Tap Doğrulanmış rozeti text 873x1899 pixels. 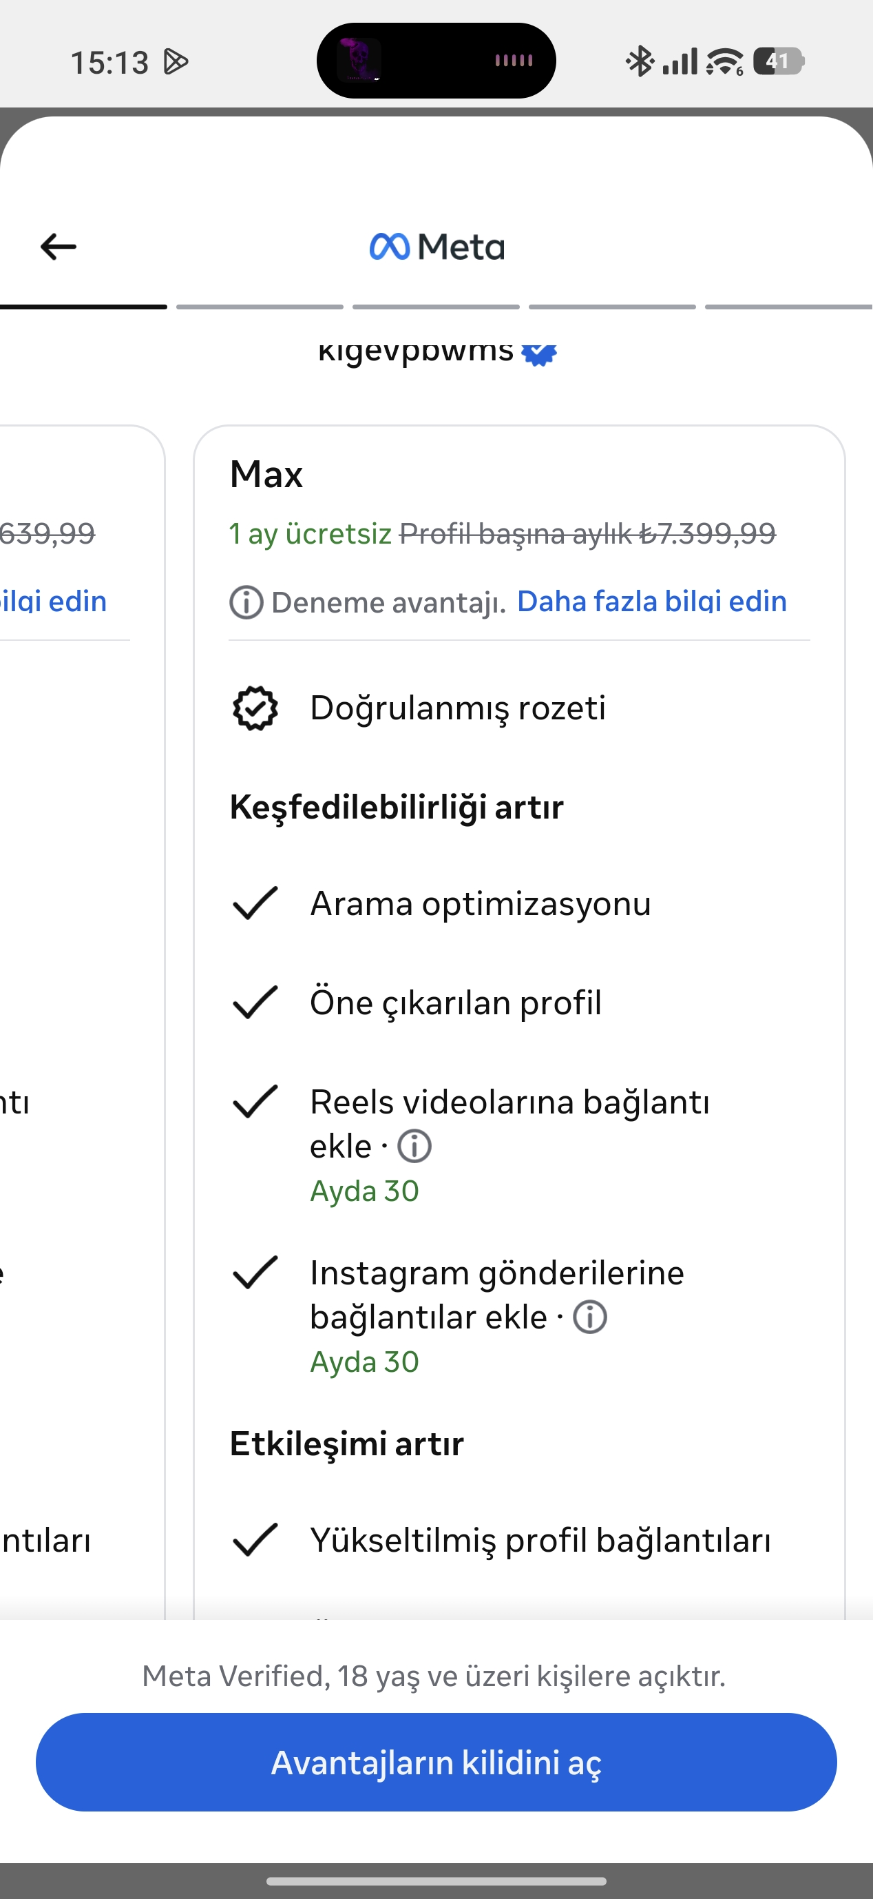(457, 708)
